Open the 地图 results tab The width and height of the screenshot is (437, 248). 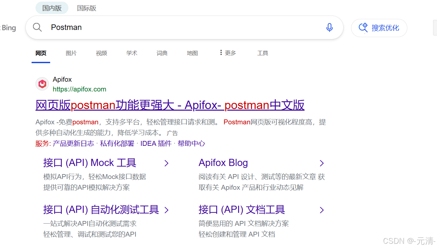[x=192, y=53]
